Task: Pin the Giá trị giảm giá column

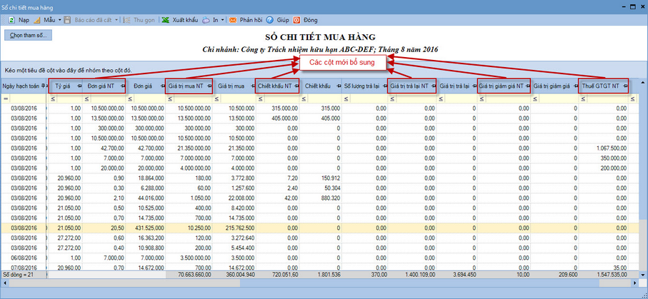Action: [x=574, y=86]
